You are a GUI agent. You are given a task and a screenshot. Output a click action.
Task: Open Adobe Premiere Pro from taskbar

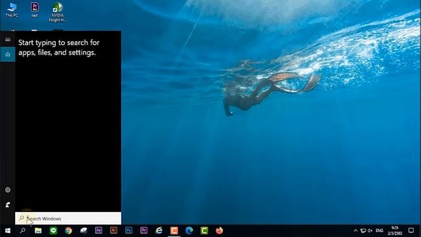(144, 230)
